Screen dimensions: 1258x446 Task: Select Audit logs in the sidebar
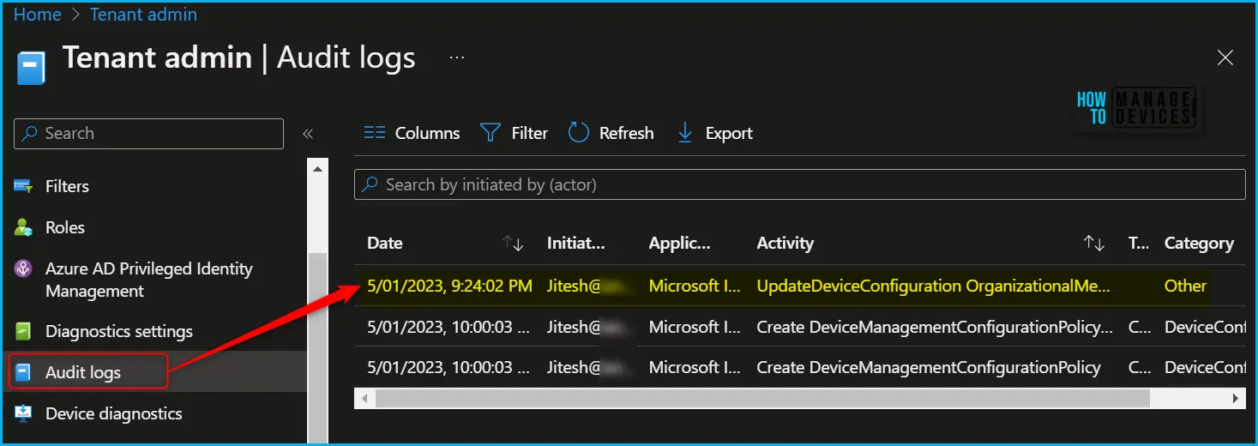[83, 372]
